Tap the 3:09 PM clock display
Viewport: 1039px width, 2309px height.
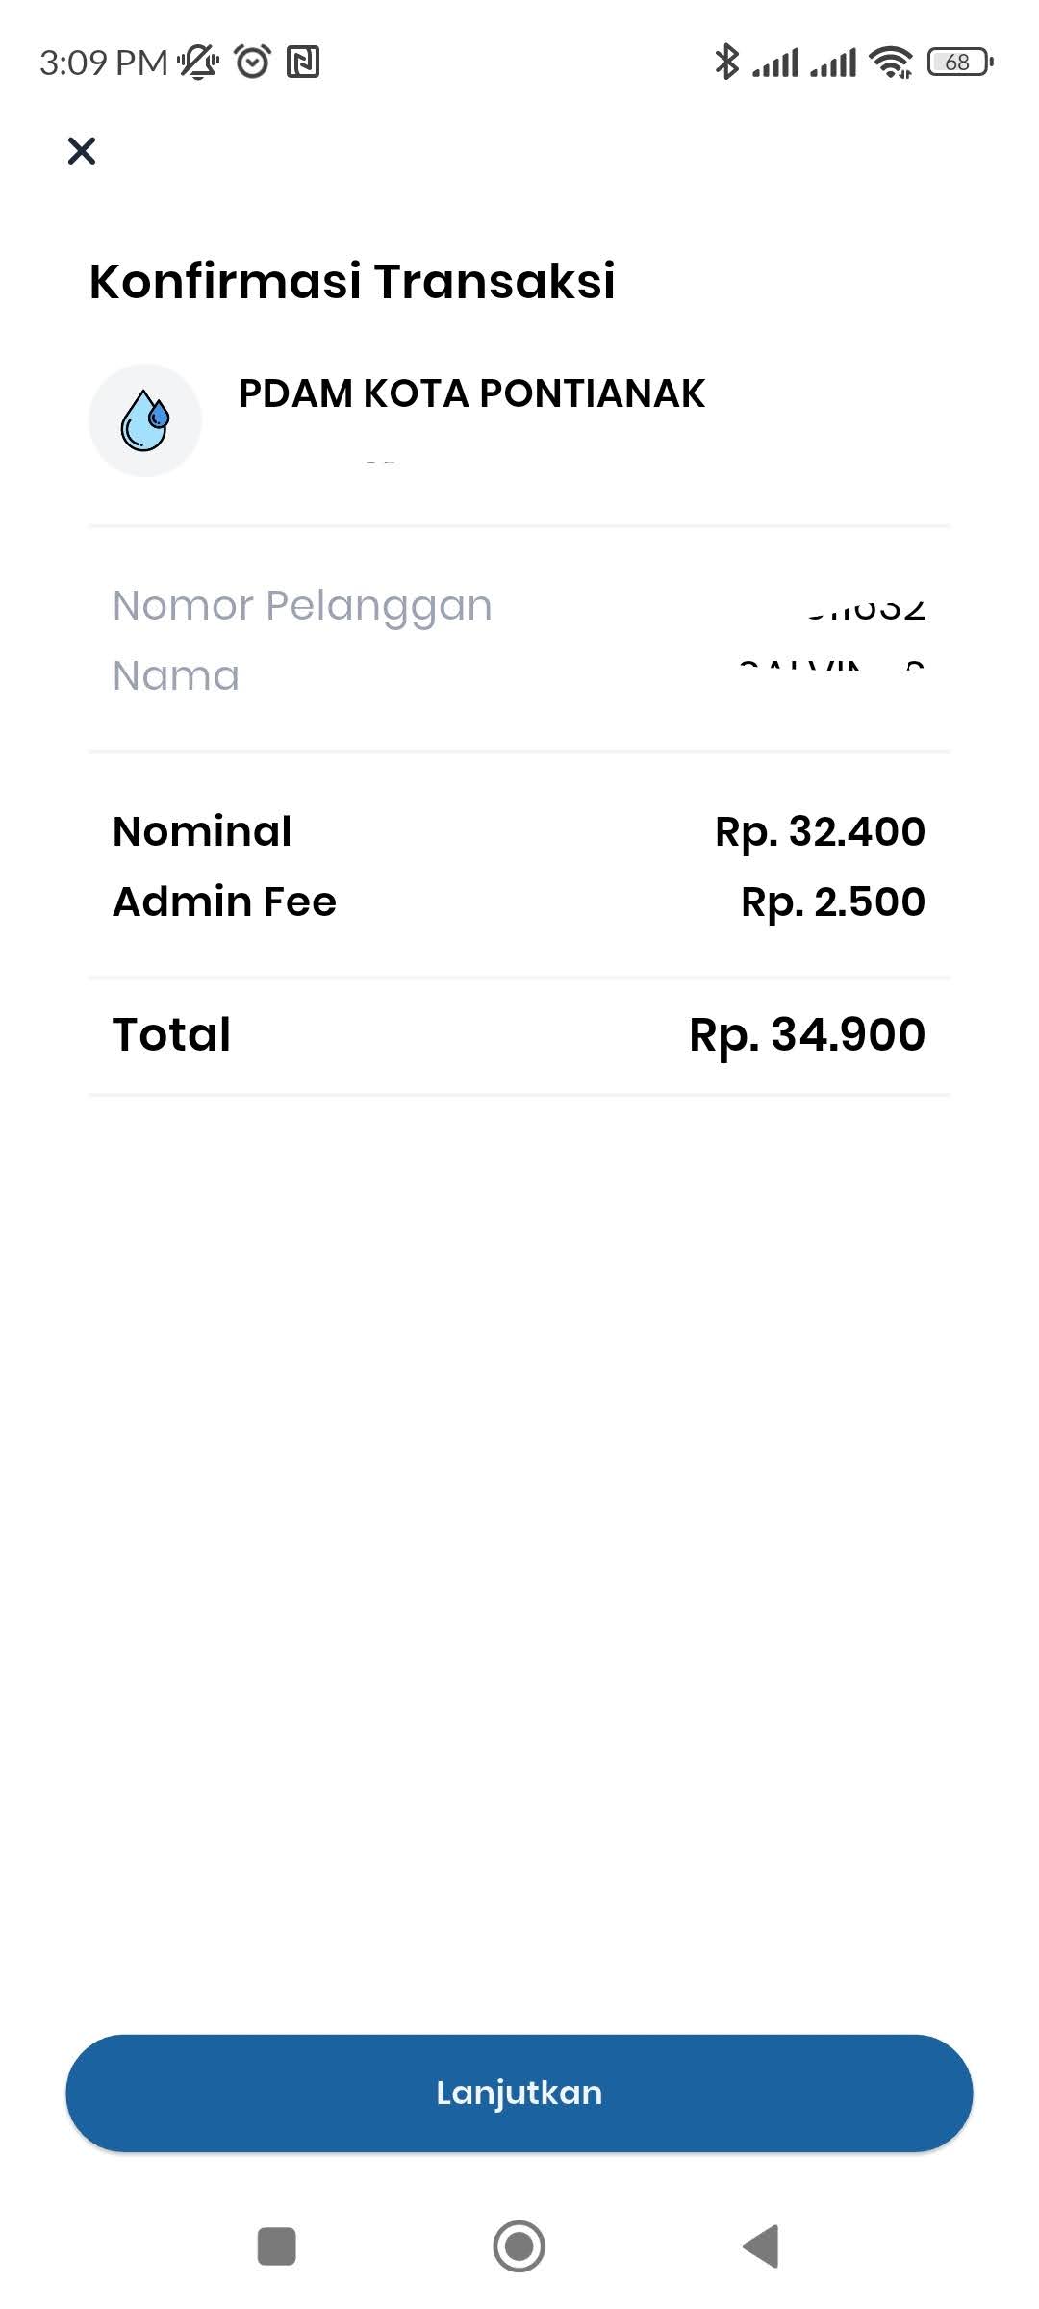click(104, 63)
